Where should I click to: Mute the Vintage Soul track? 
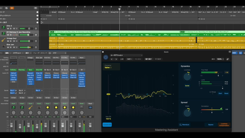(8, 41)
